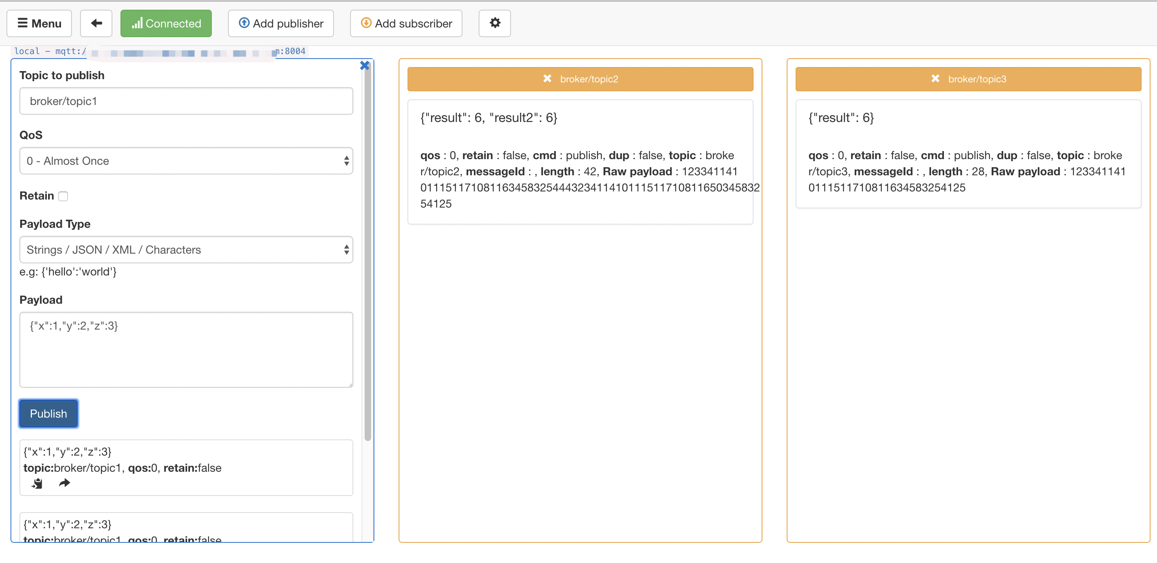The image size is (1157, 563).
Task: Click the topic3 message details with length 28
Action: (x=967, y=171)
